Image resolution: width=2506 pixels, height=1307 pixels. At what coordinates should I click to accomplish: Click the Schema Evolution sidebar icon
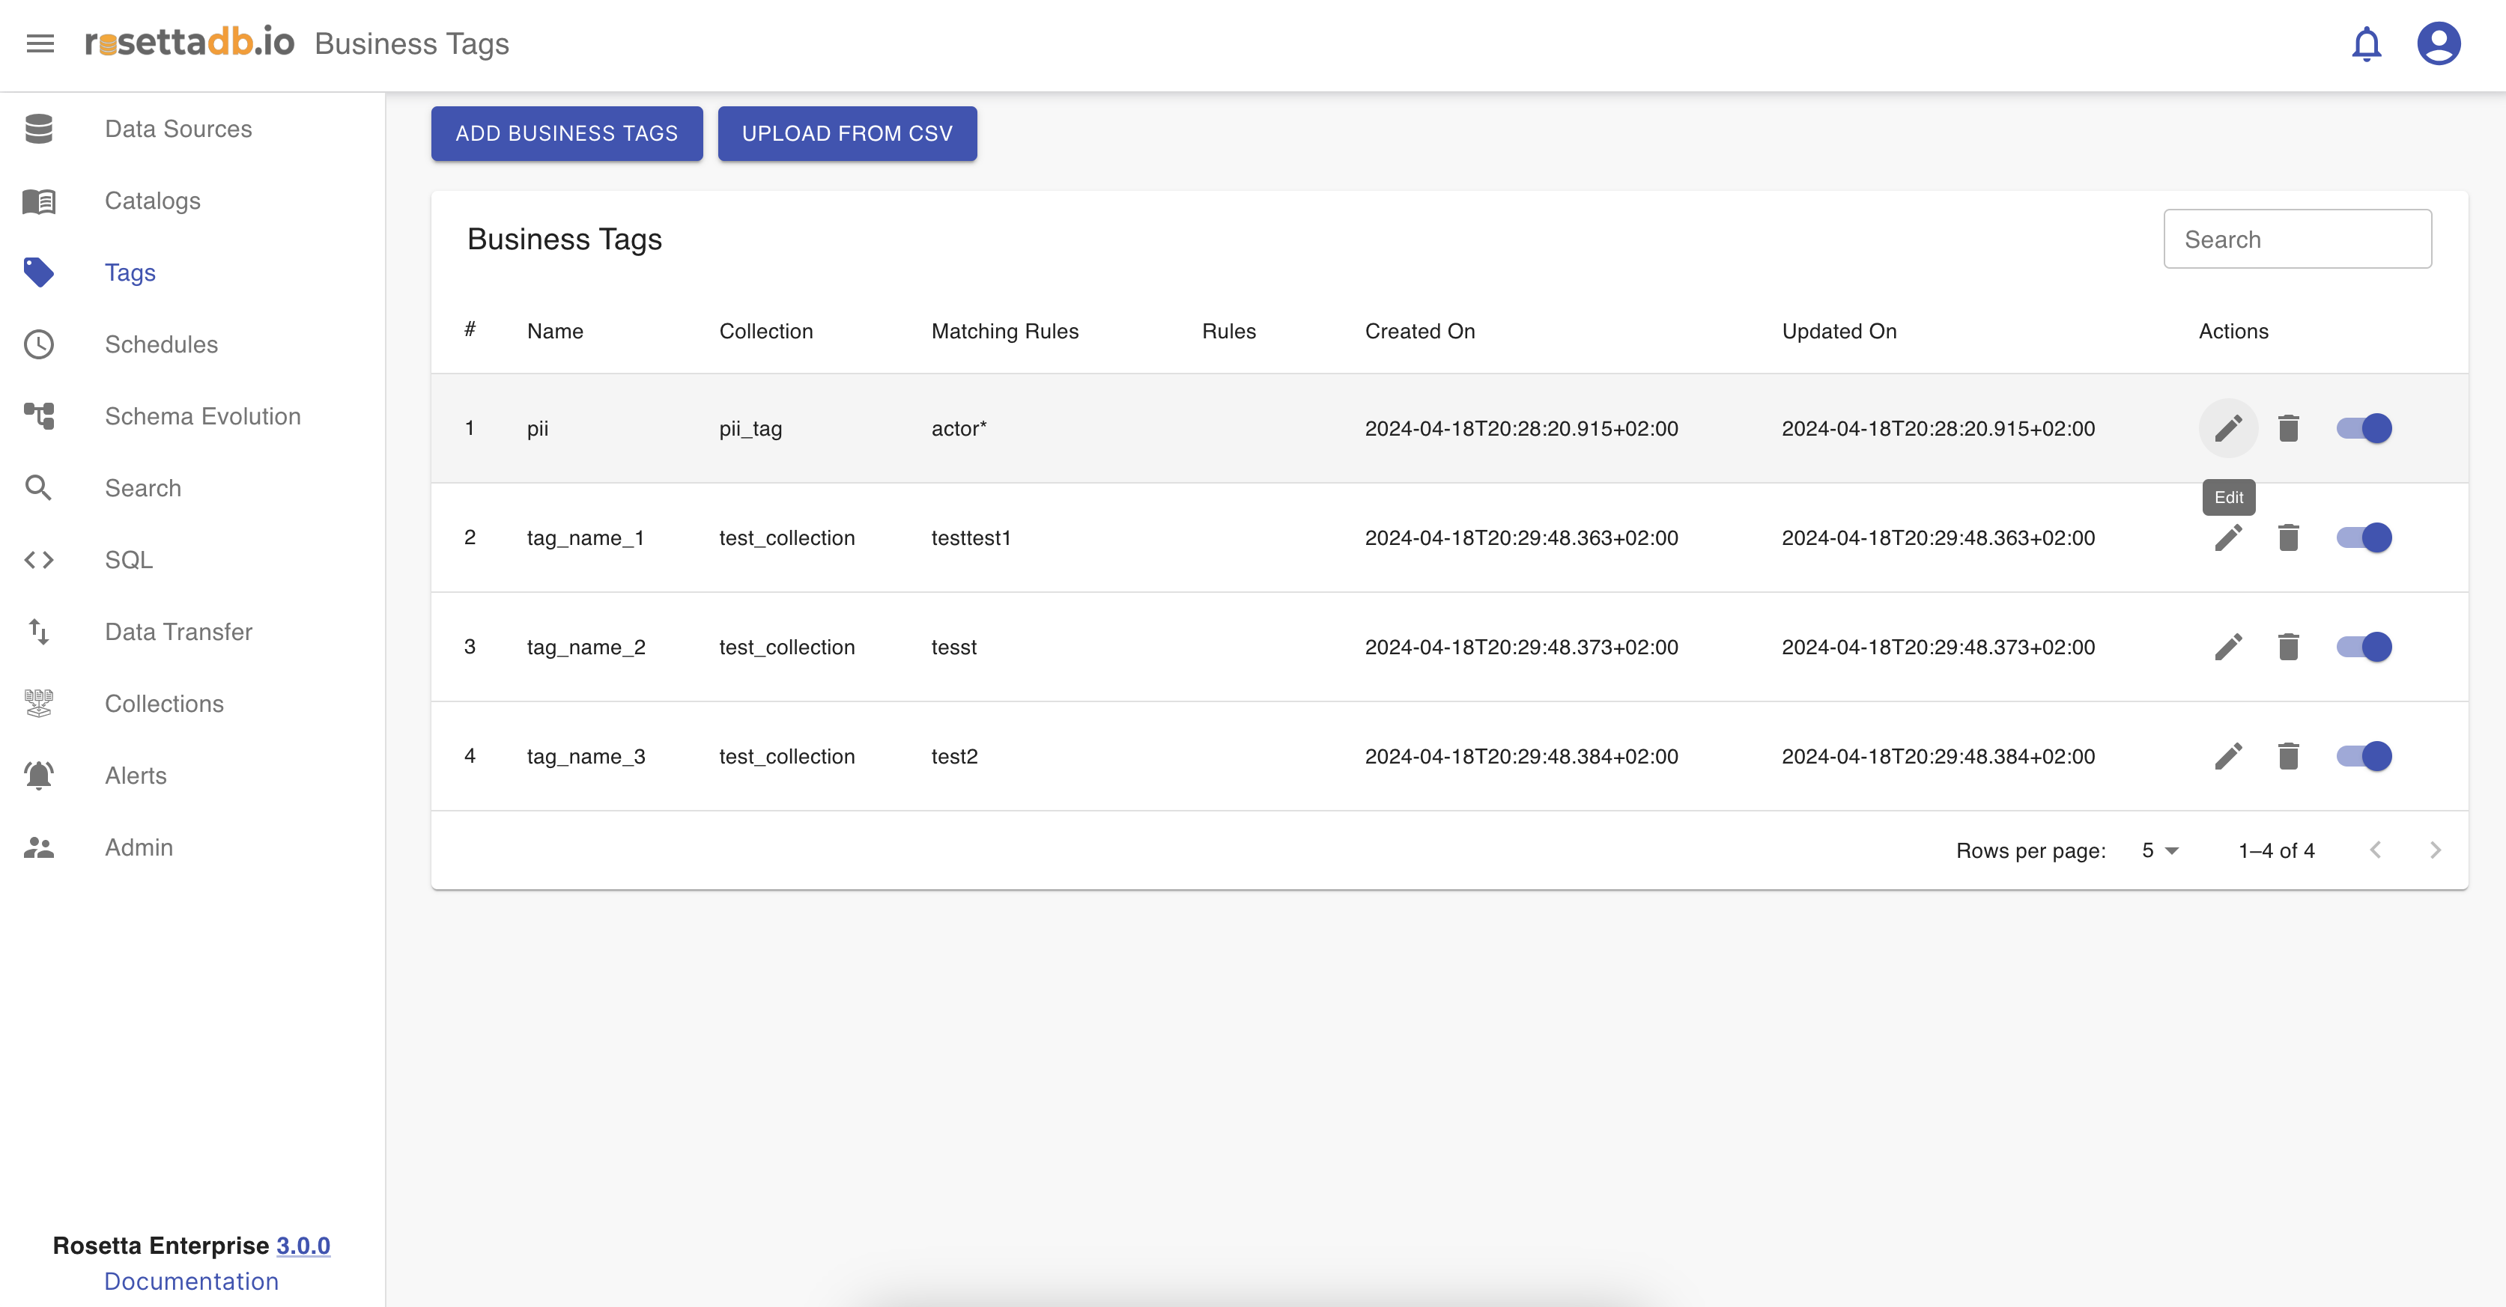pos(39,416)
